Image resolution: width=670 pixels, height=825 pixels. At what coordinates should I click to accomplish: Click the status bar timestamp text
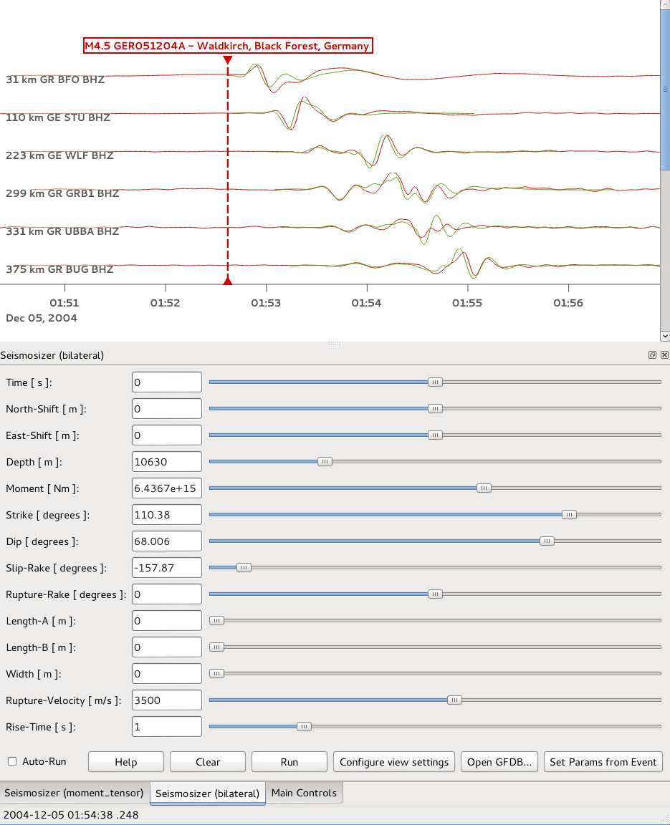point(71,815)
